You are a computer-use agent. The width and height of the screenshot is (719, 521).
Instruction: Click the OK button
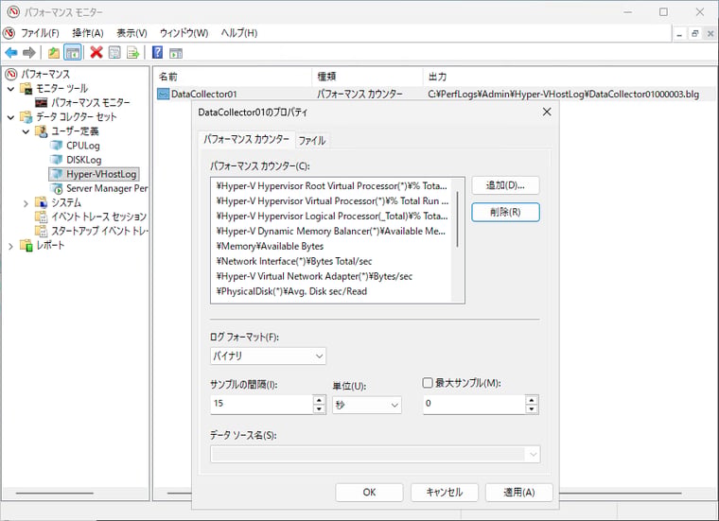369,492
